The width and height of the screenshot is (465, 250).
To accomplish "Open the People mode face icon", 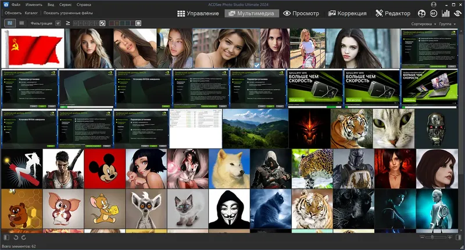I will pos(421,13).
